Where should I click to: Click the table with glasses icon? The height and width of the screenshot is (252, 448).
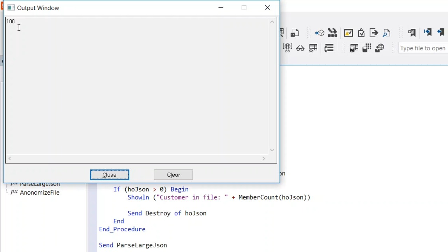[313, 48]
